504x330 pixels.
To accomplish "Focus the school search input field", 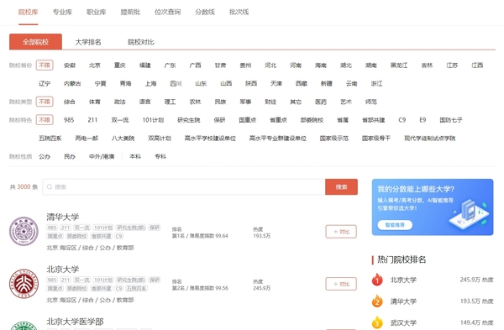I will [184, 187].
